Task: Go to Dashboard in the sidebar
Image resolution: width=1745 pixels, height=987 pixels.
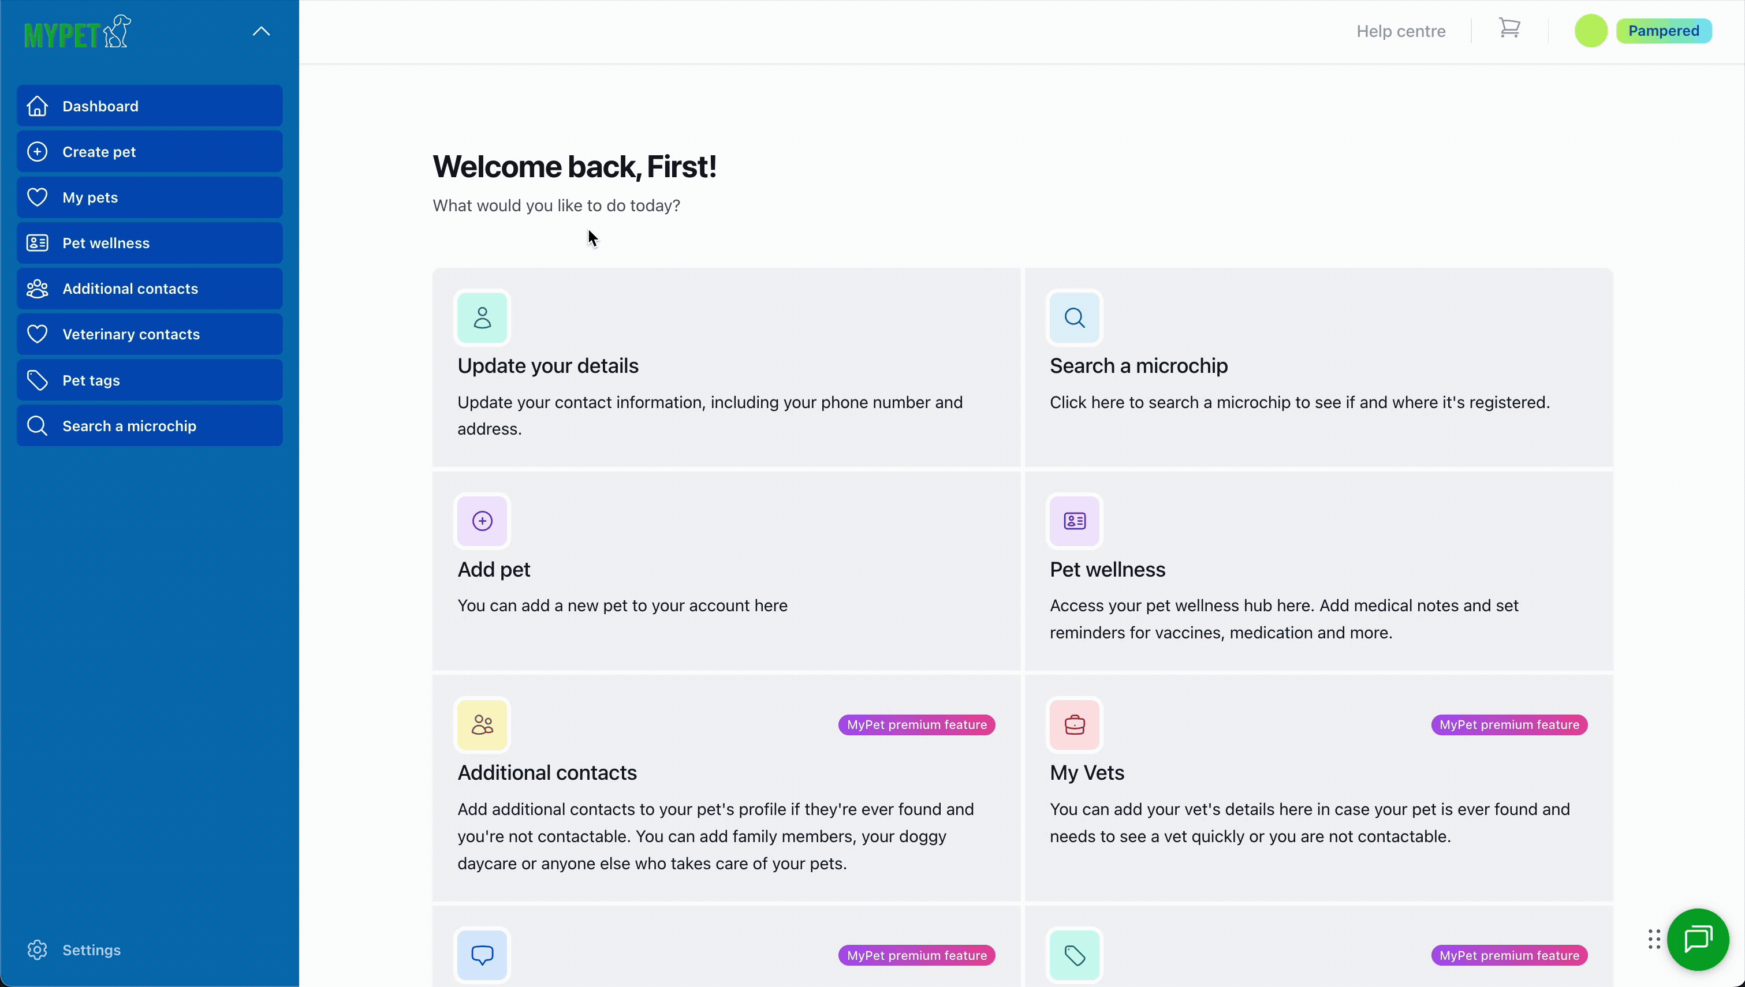Action: coord(149,106)
